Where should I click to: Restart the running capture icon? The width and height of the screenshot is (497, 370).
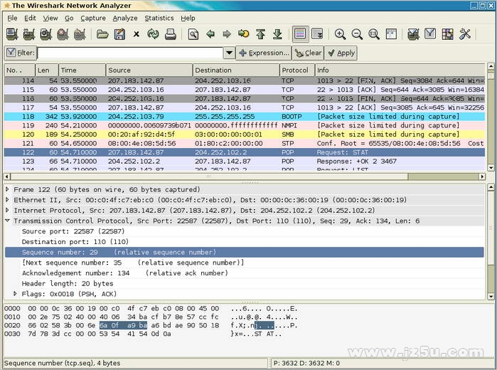coord(80,34)
